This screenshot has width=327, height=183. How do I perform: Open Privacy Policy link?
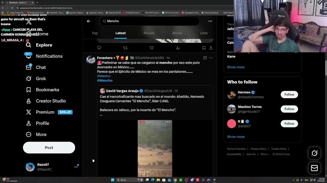point(259,149)
